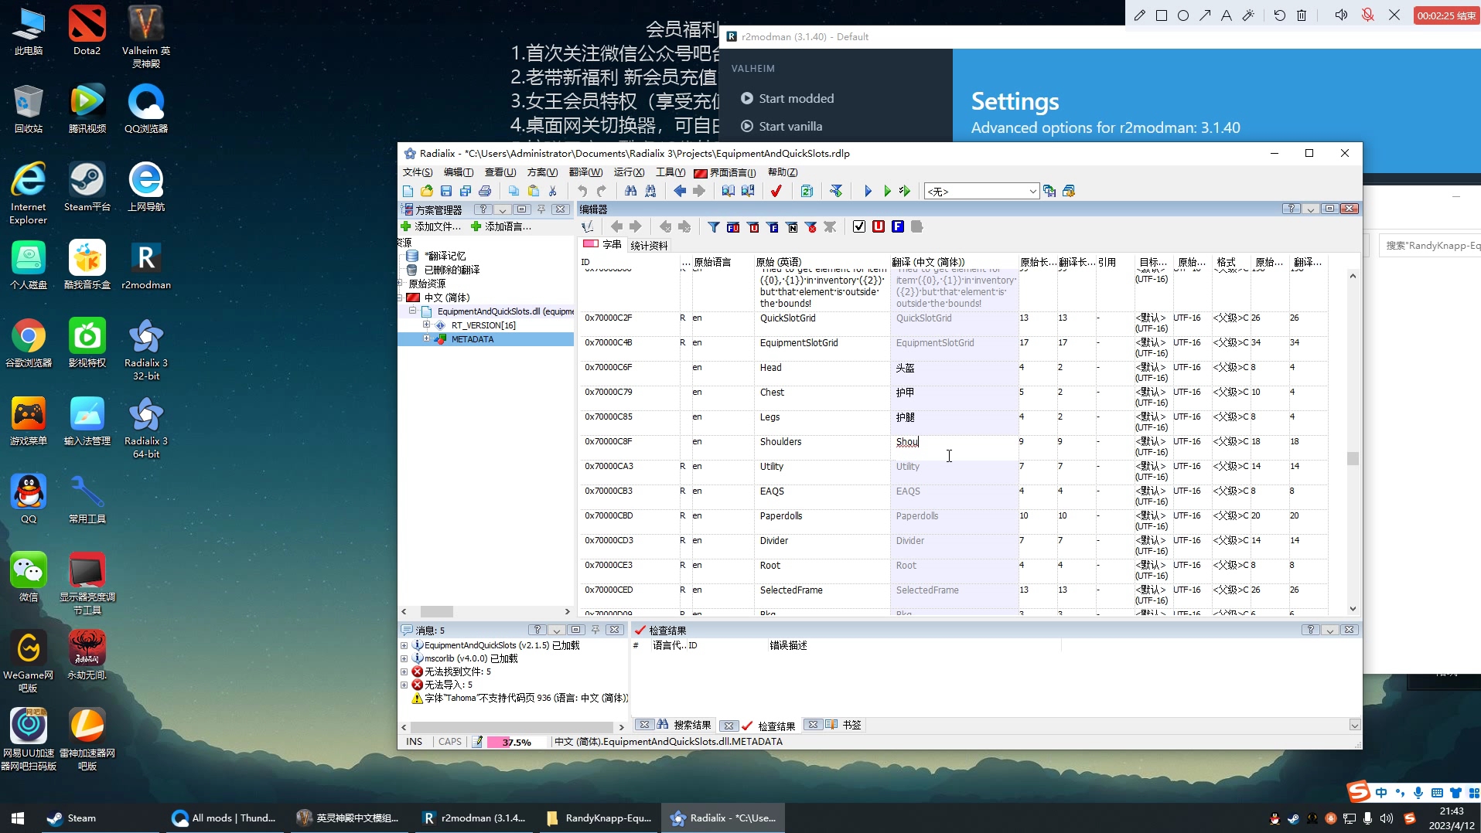
Task: Open the Windows Start button
Action: pos(18,818)
